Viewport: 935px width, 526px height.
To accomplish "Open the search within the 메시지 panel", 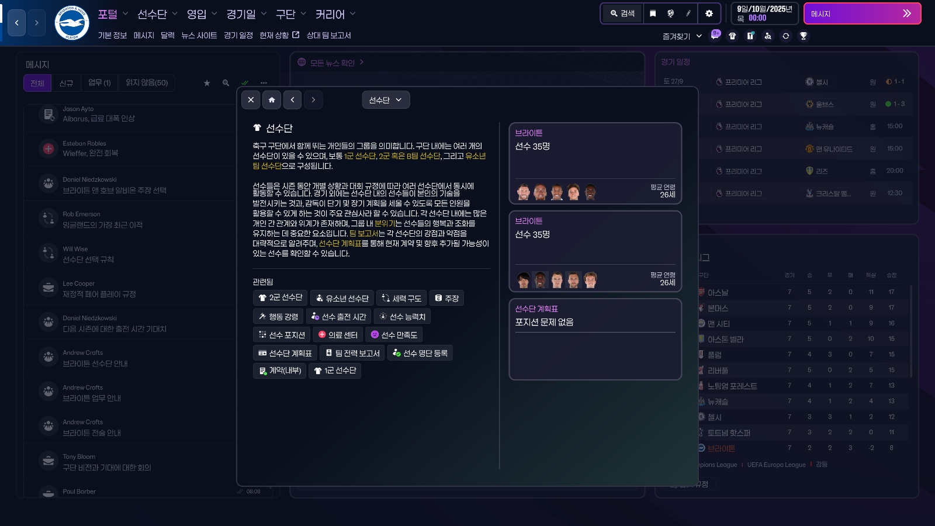I will 226,83.
